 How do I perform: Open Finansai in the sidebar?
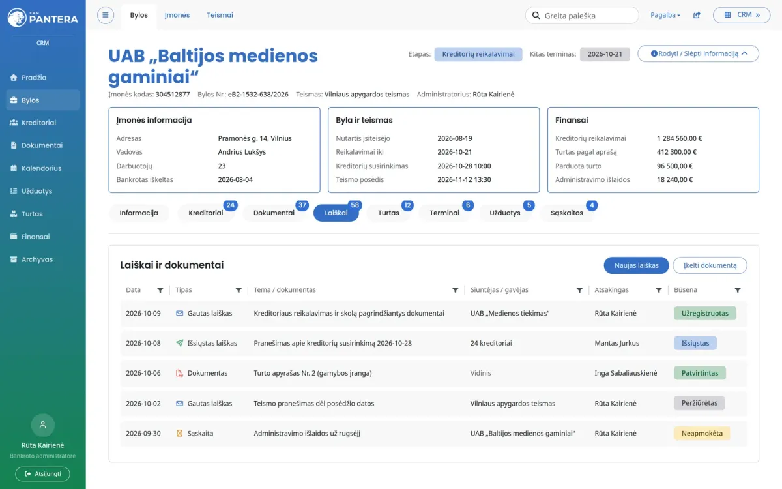43,237
